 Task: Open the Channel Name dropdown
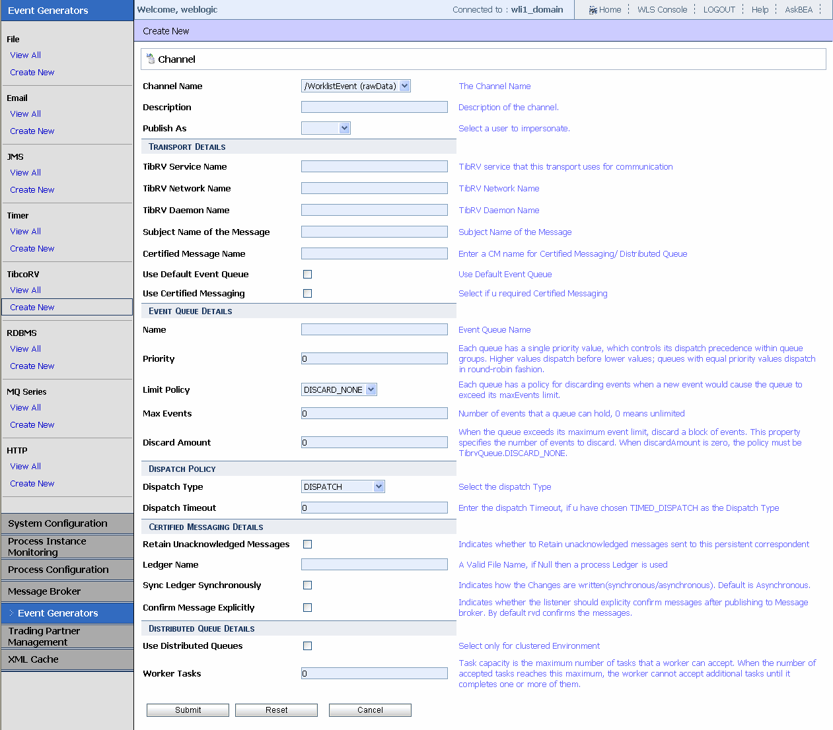tap(356, 86)
